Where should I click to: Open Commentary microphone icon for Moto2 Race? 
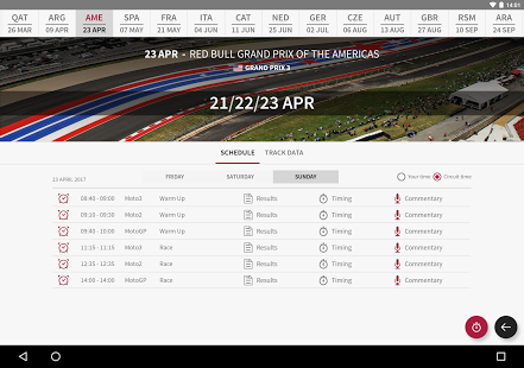[x=397, y=264]
